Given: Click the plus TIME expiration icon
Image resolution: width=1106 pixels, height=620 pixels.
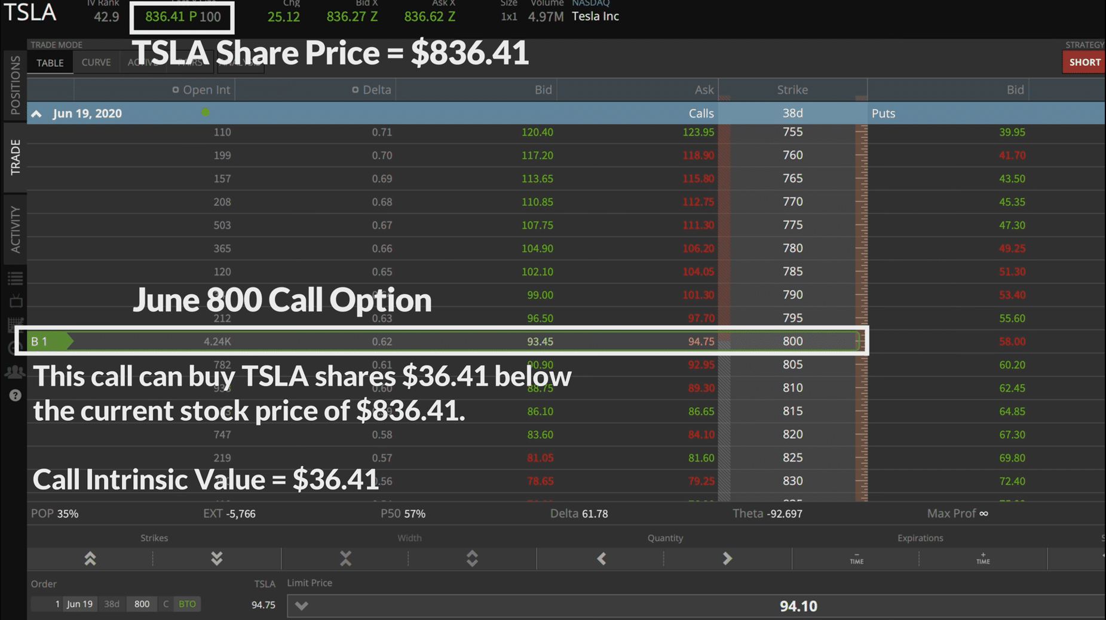Looking at the screenshot, I should [x=983, y=559].
